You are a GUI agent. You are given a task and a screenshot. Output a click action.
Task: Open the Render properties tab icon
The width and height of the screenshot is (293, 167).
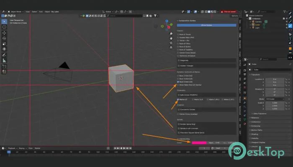pos(244,70)
